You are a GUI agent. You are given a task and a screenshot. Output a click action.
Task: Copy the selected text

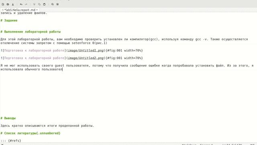coord(39,4)
